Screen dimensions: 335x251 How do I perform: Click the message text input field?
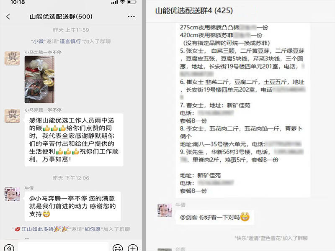(64, 247)
